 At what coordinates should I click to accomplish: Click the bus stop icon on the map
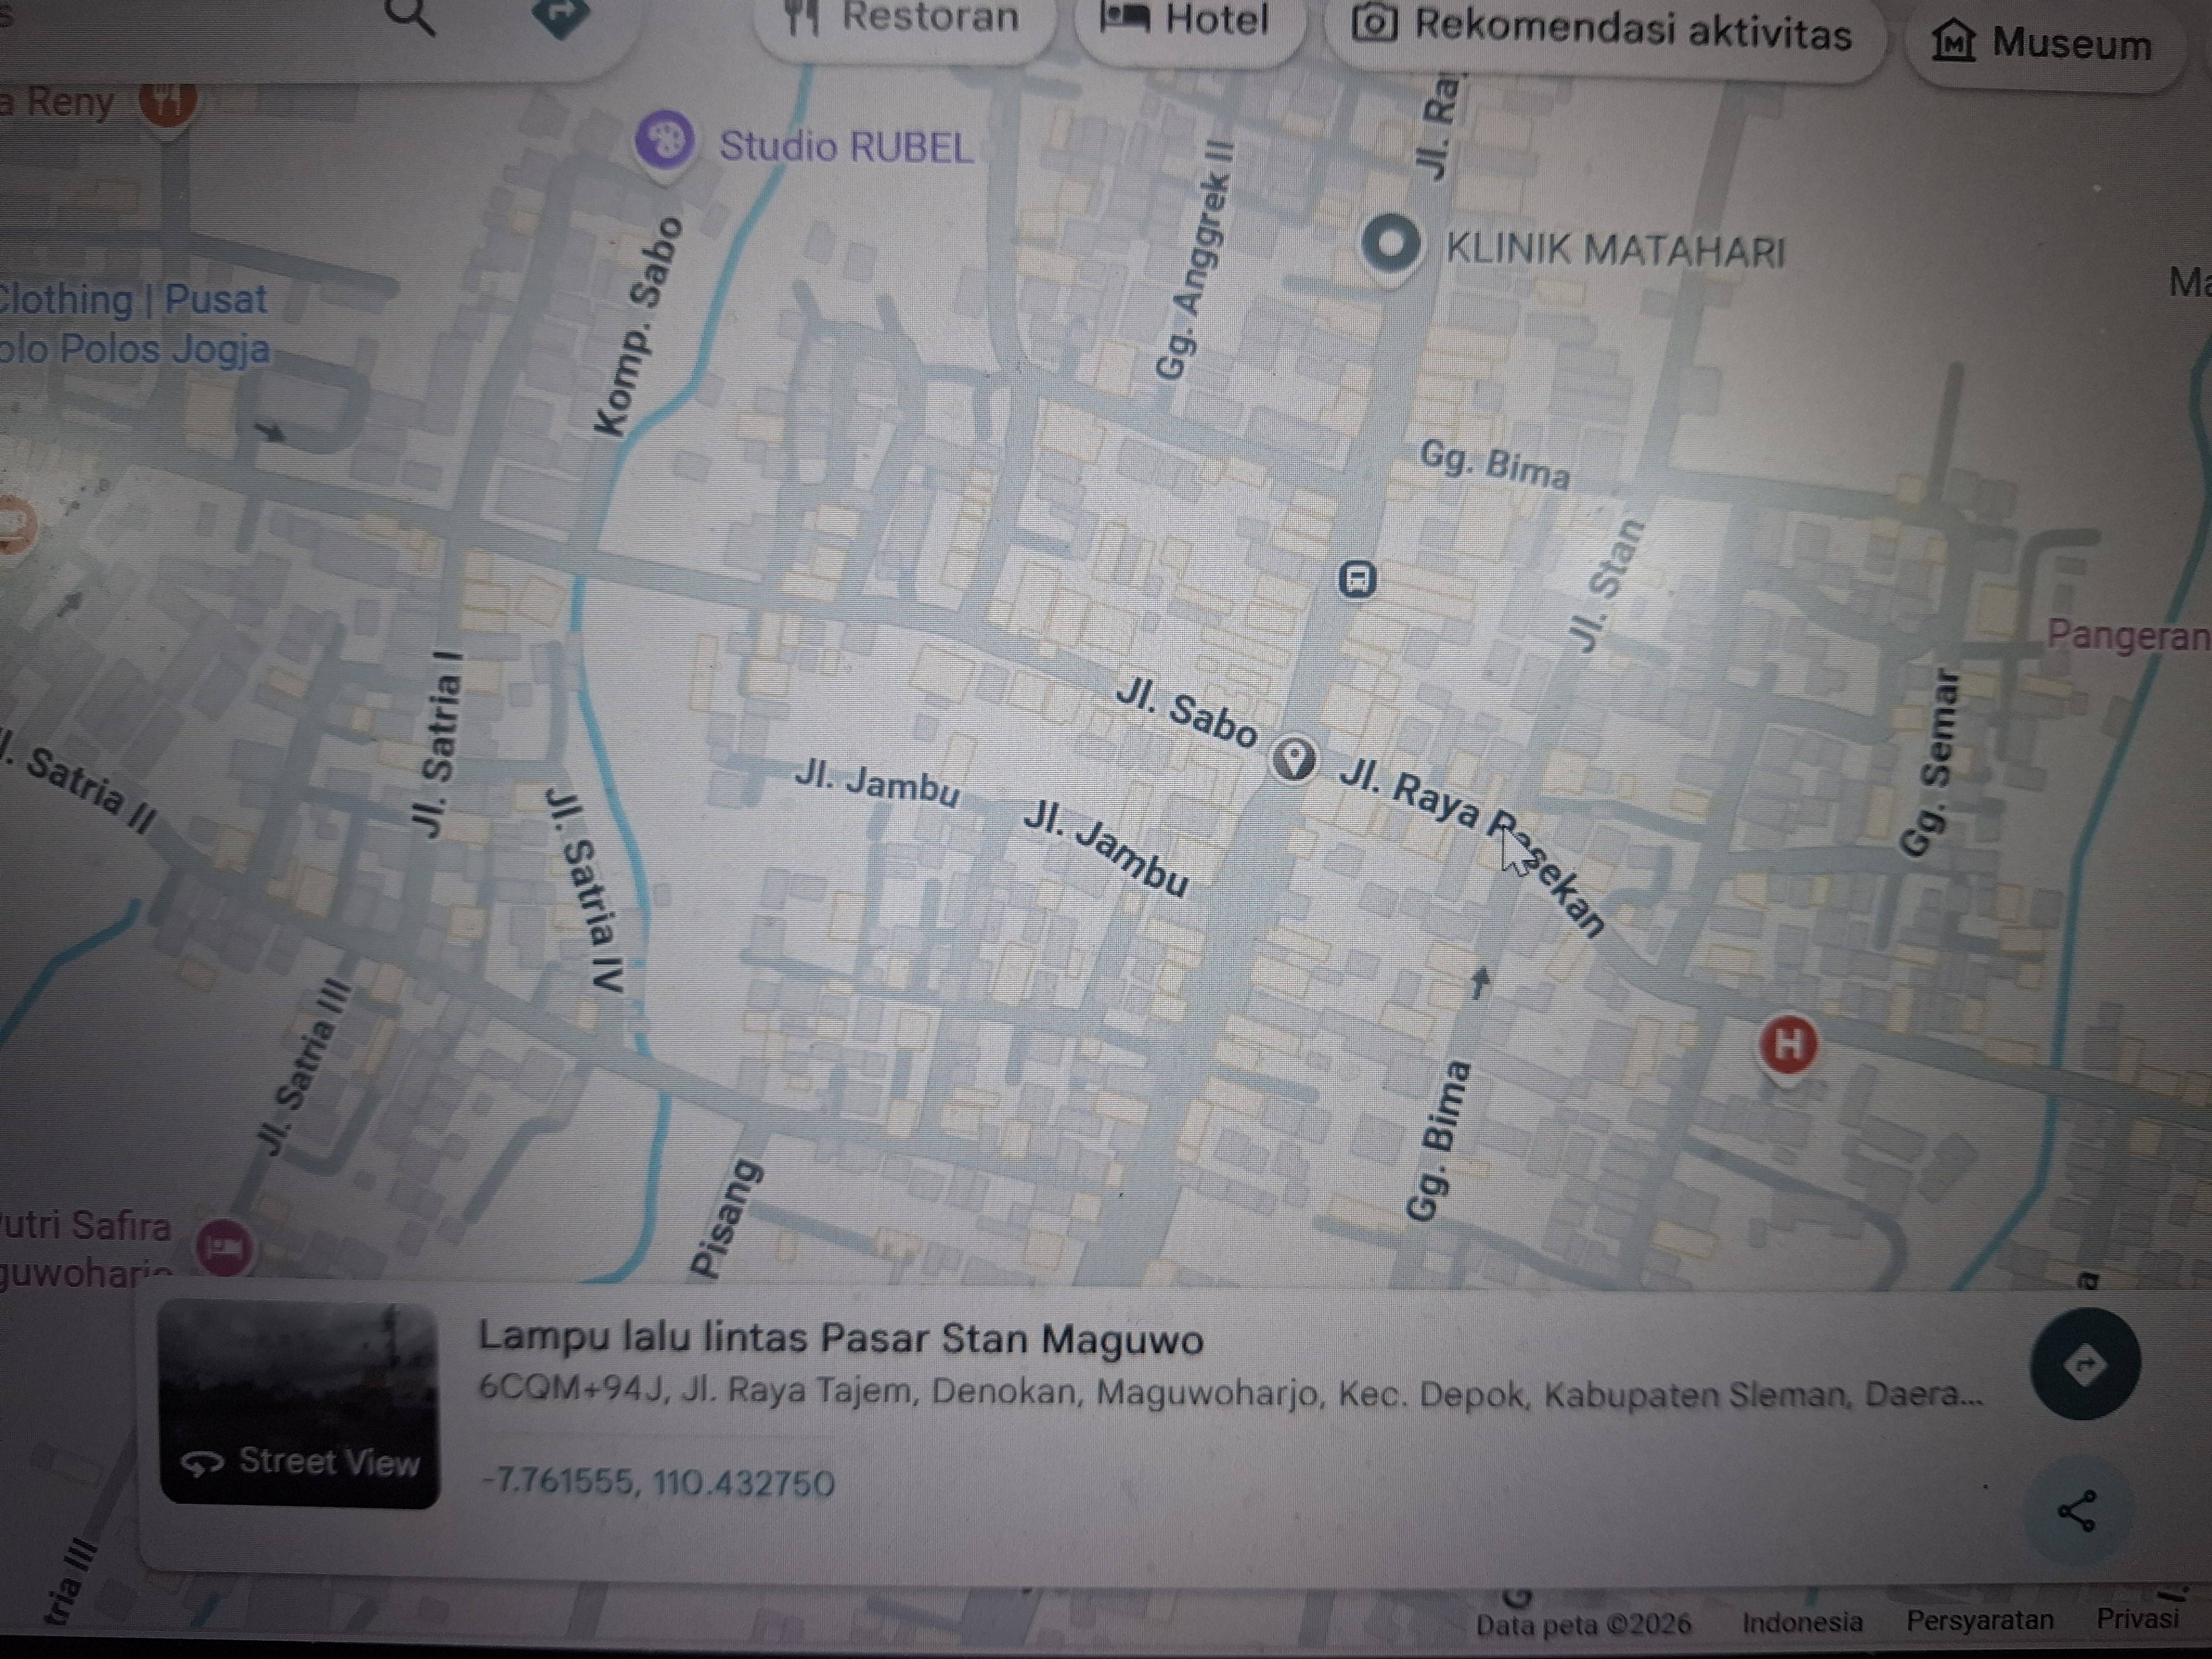(x=1357, y=579)
